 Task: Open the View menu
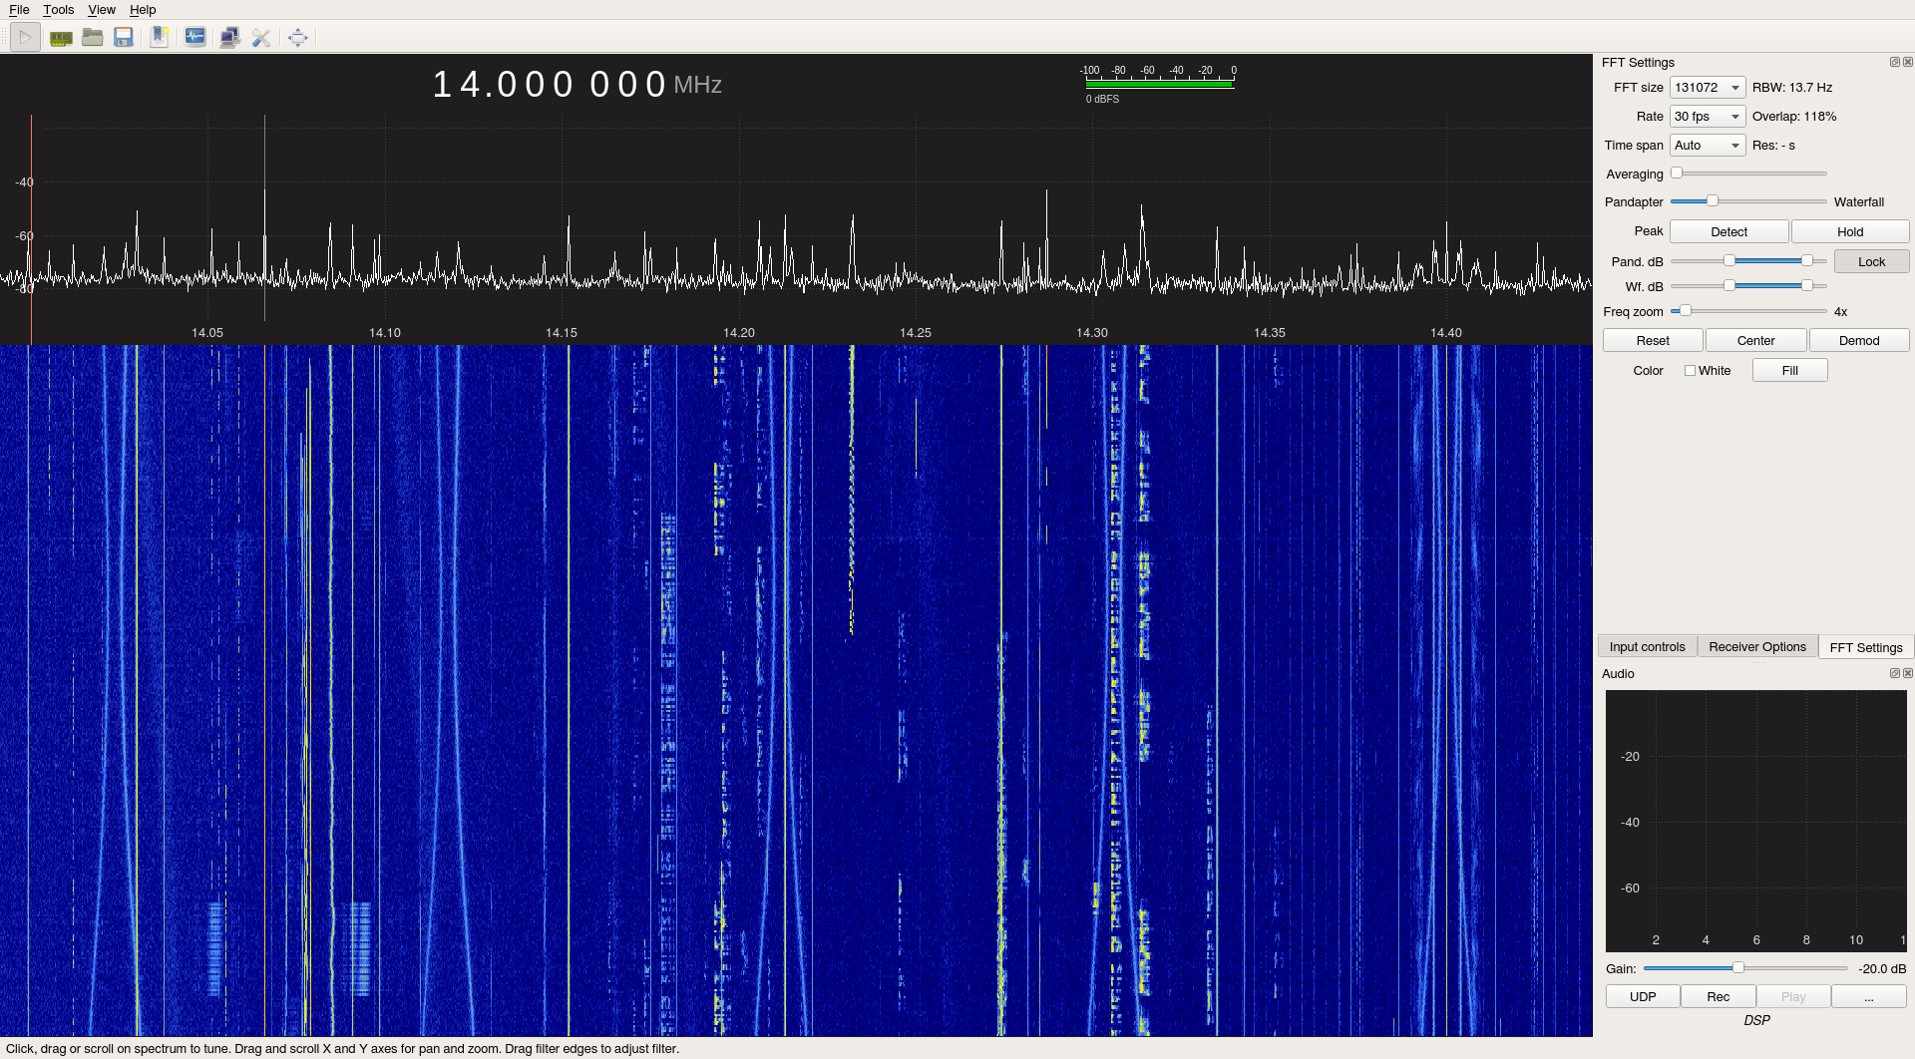(x=102, y=10)
